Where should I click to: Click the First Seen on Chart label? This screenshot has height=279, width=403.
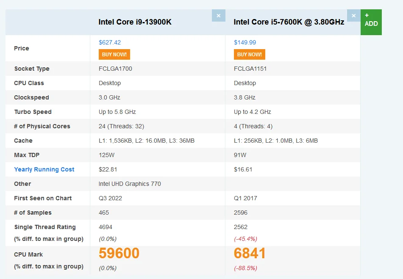[43, 198]
